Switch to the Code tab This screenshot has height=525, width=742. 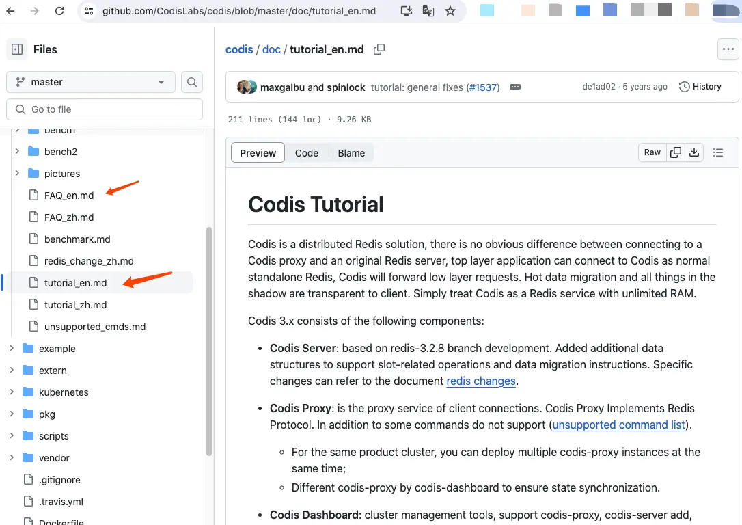307,153
